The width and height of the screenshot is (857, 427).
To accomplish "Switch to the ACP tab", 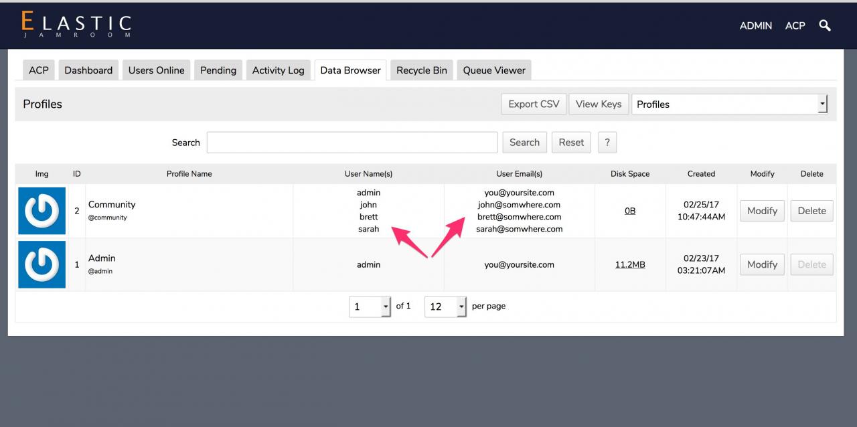I will 39,70.
